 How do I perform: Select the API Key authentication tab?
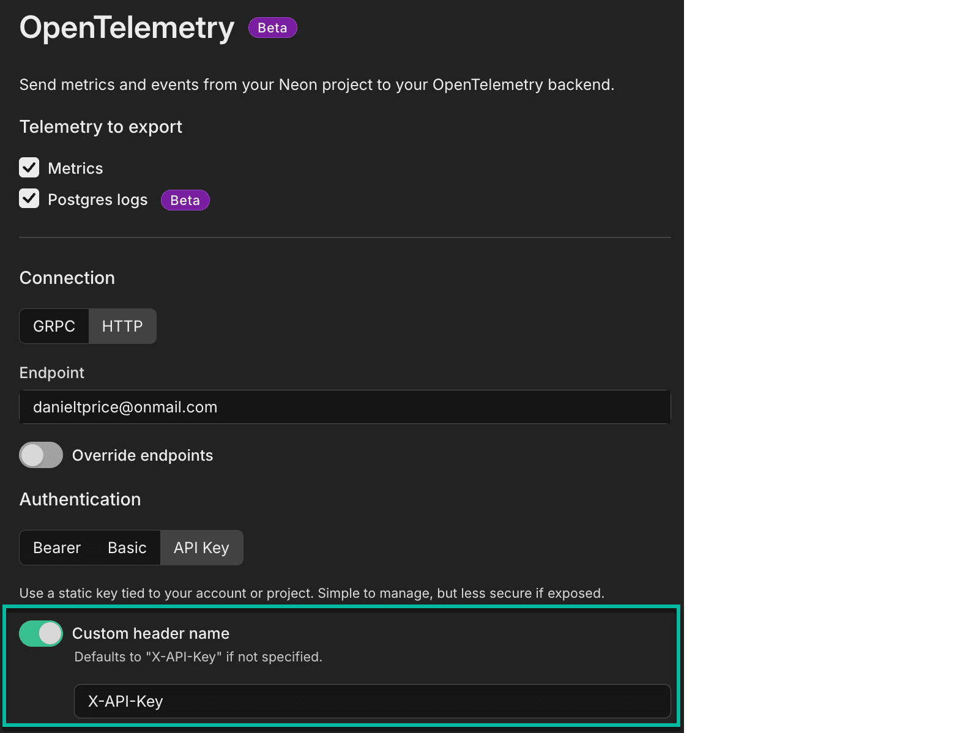click(201, 548)
